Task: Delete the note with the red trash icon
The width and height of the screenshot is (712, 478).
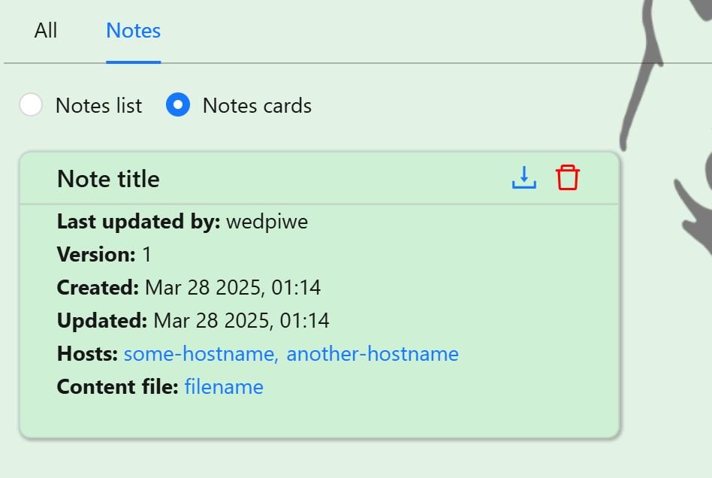Action: pos(568,177)
